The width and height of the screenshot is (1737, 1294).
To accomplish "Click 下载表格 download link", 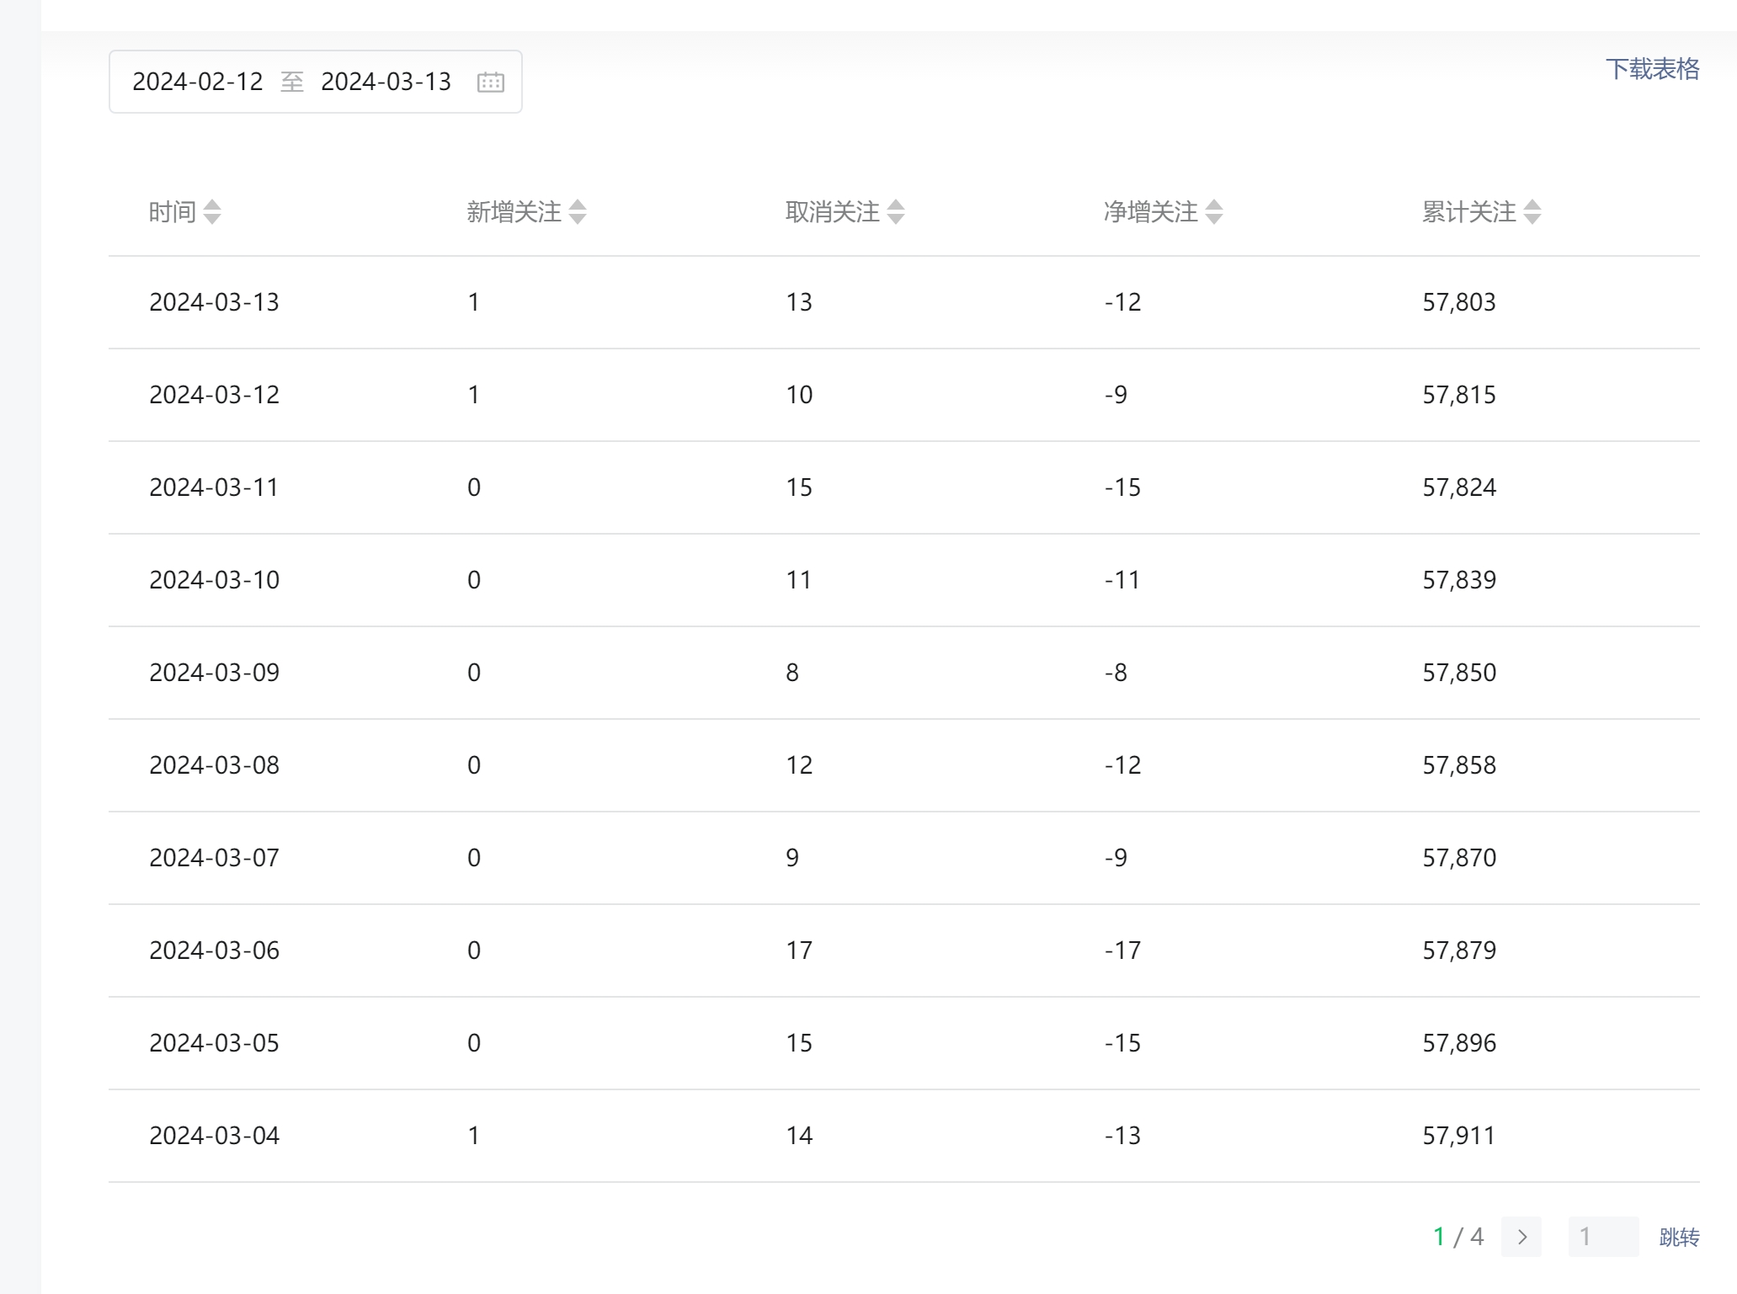I will tap(1652, 69).
